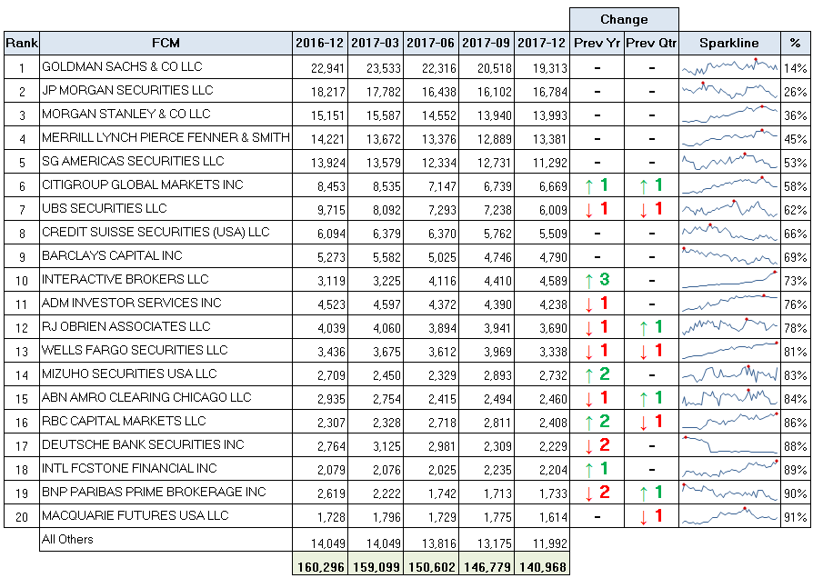813x578 pixels.
Task: Click rank number 20 cell
Action: point(22,516)
